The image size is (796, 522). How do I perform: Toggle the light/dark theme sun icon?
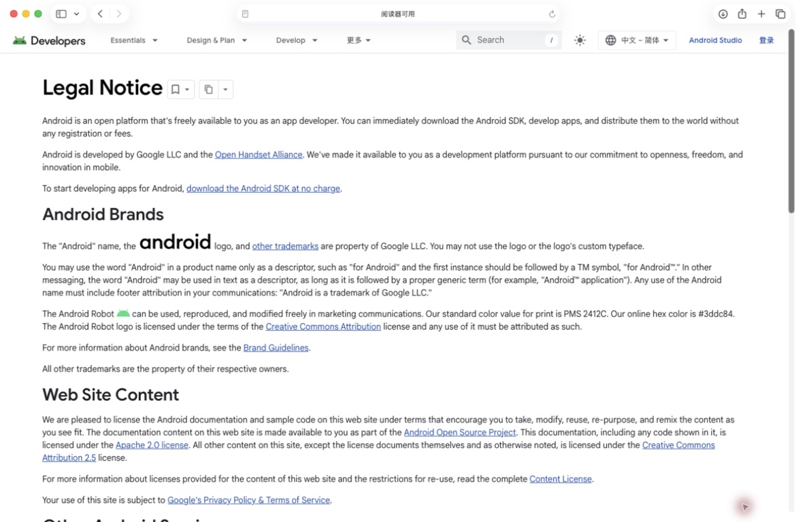[580, 40]
